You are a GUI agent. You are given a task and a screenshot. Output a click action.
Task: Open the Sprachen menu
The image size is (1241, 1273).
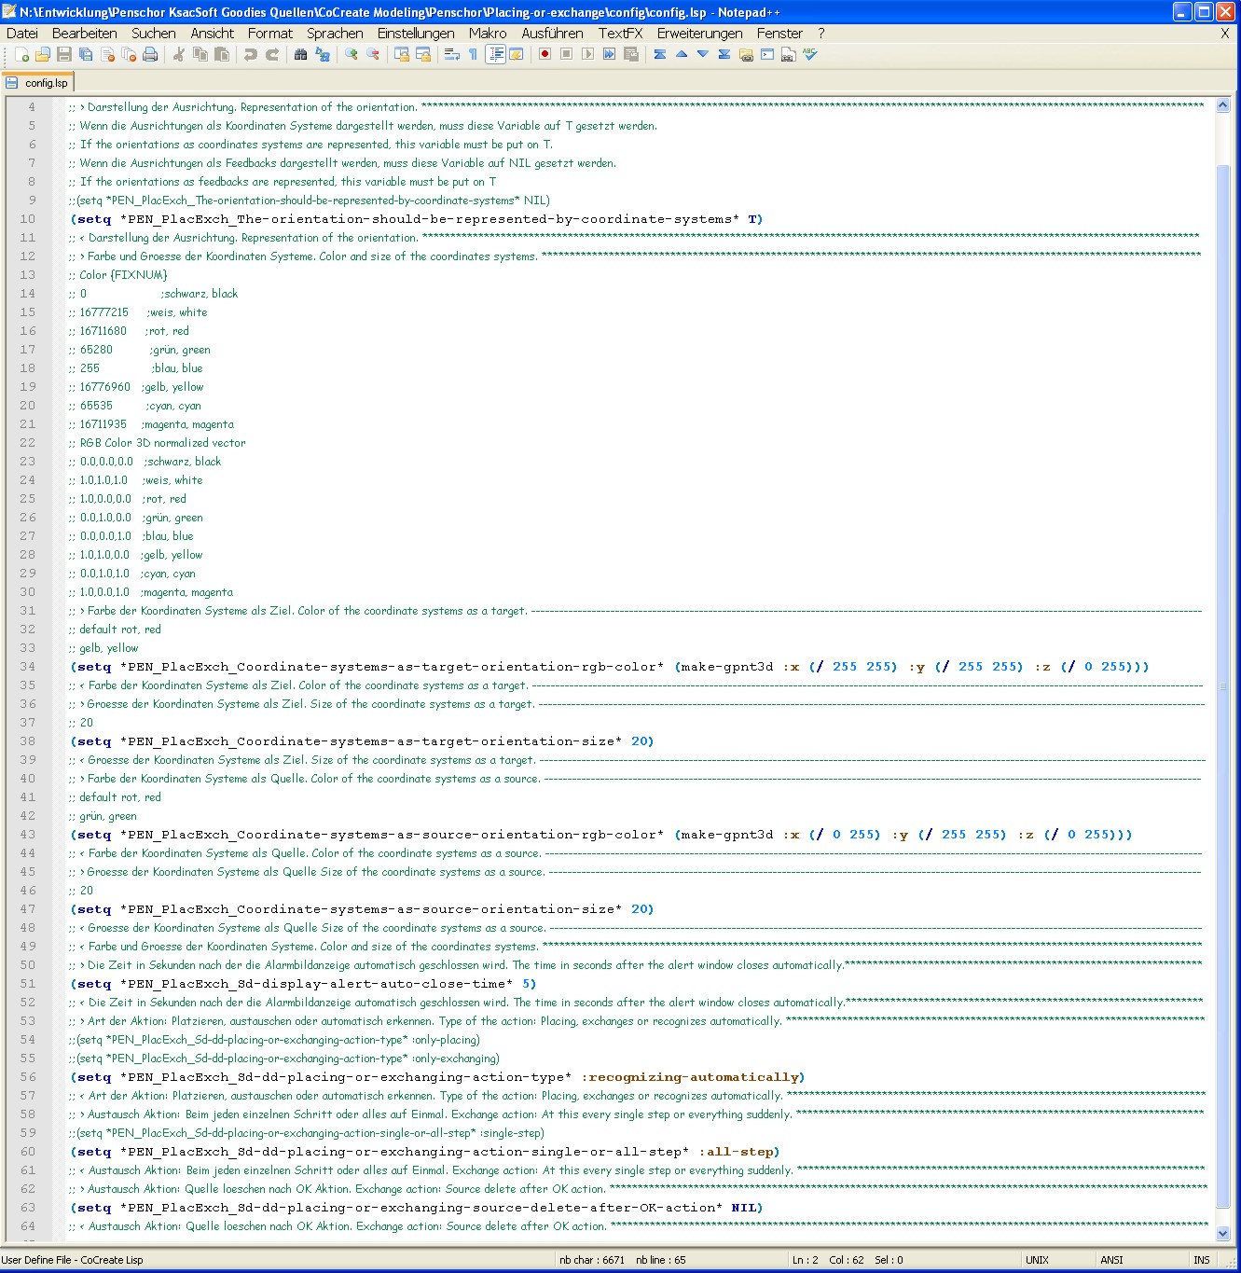tap(335, 34)
